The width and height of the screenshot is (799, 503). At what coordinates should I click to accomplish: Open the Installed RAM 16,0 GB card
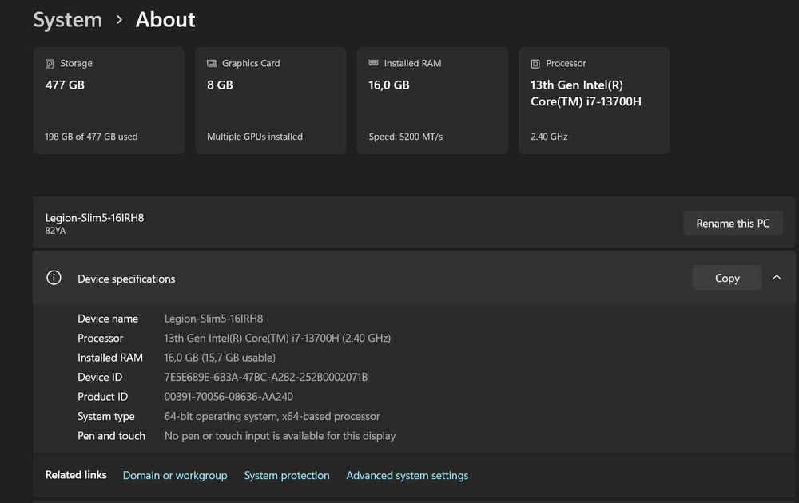coord(432,101)
